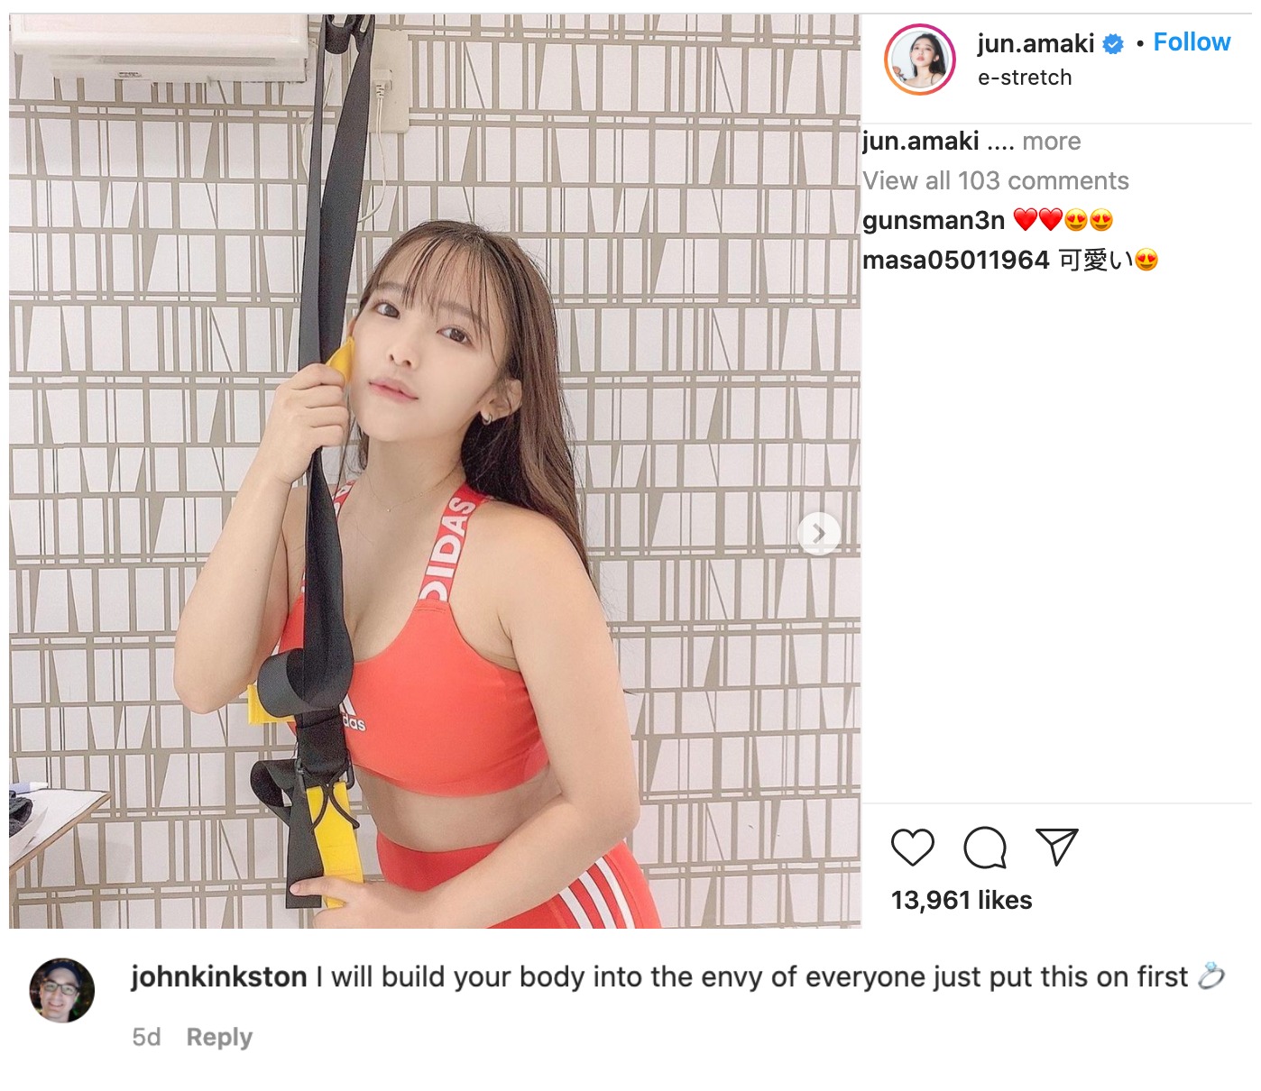Go to next photo with arrow
Viewport: 1261px width, 1091px height.
tap(819, 534)
